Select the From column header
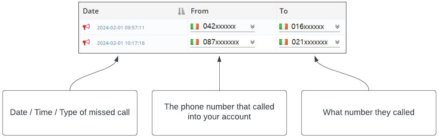This screenshot has width=439, height=139. coord(200,11)
